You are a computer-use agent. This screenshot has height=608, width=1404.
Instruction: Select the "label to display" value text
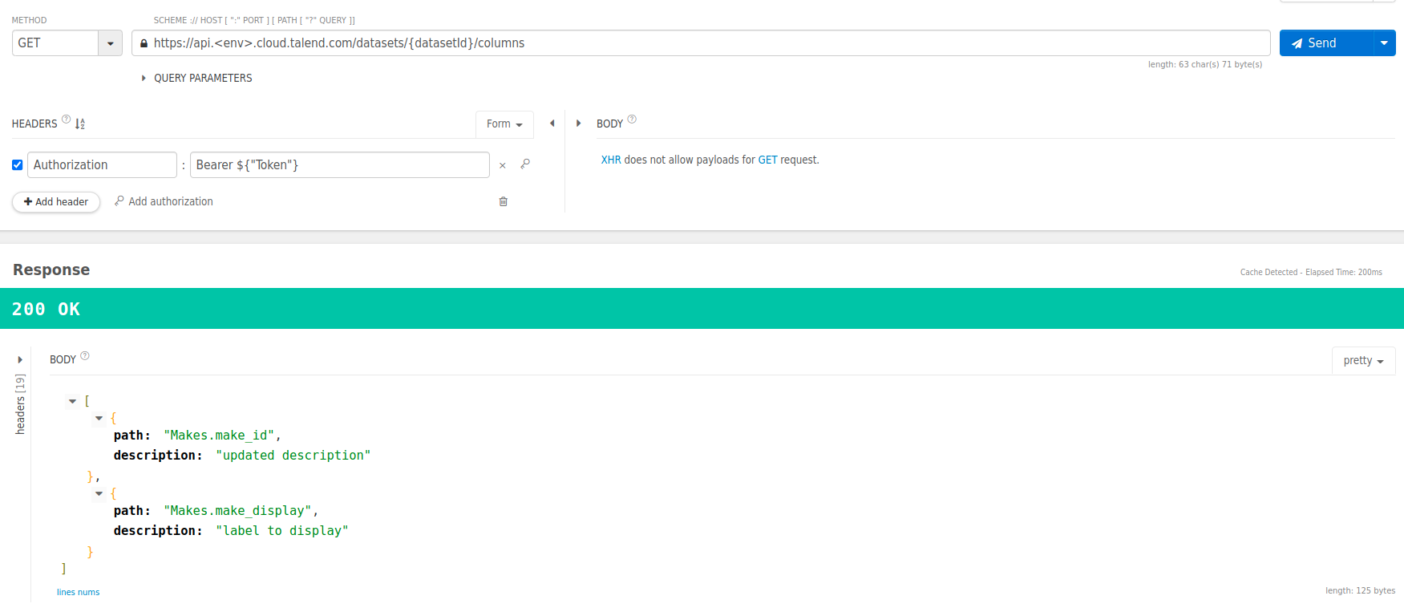[x=281, y=531]
